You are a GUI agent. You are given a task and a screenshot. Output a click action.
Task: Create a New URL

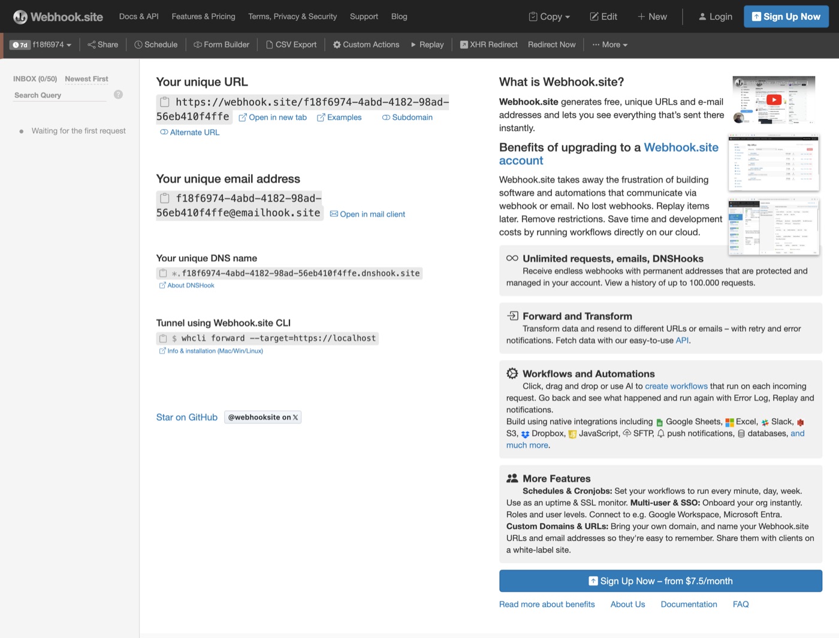[x=652, y=17]
